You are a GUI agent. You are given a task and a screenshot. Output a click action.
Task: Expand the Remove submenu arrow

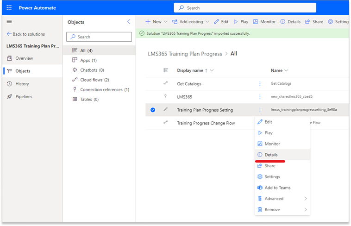click(305, 209)
